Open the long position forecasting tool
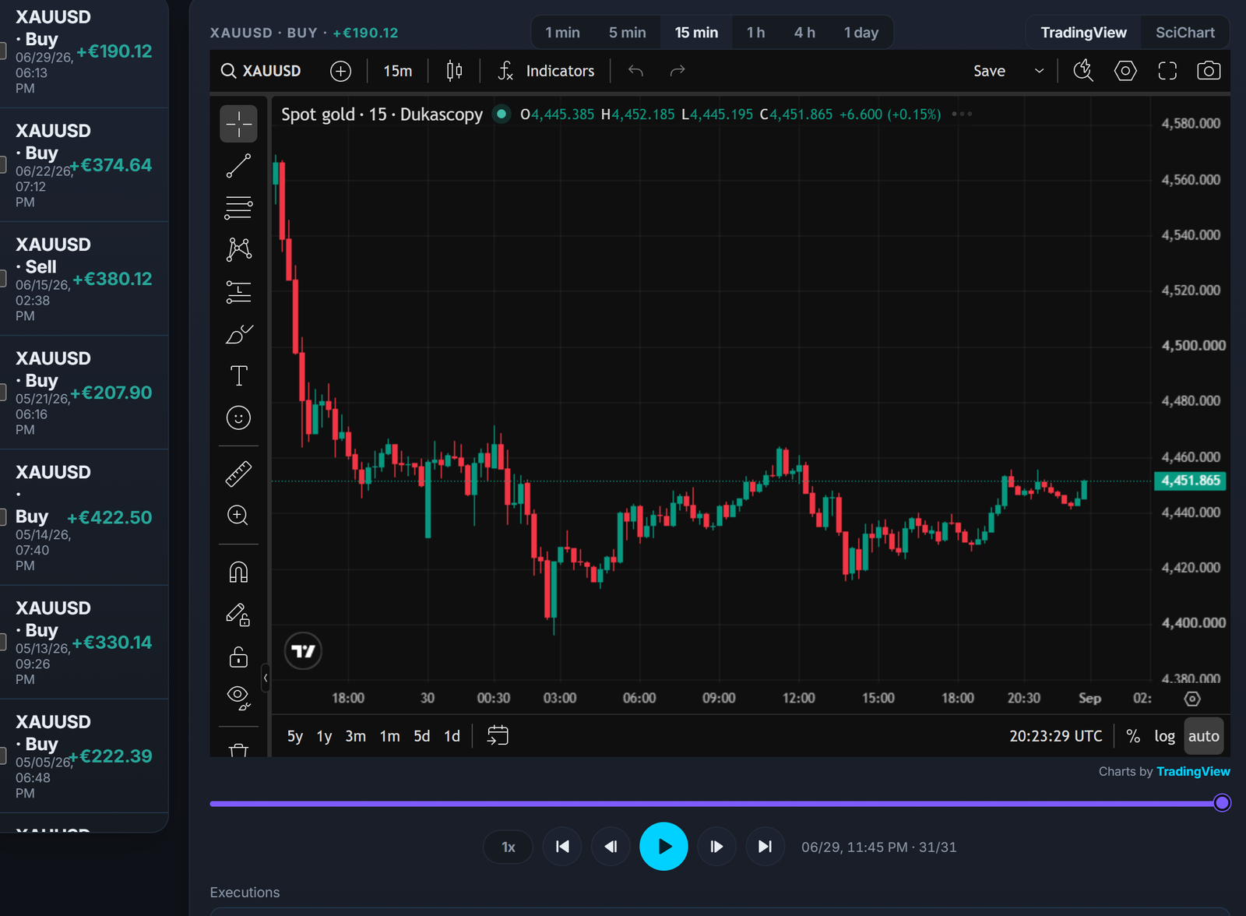Screen dimensions: 1246x916 point(238,292)
